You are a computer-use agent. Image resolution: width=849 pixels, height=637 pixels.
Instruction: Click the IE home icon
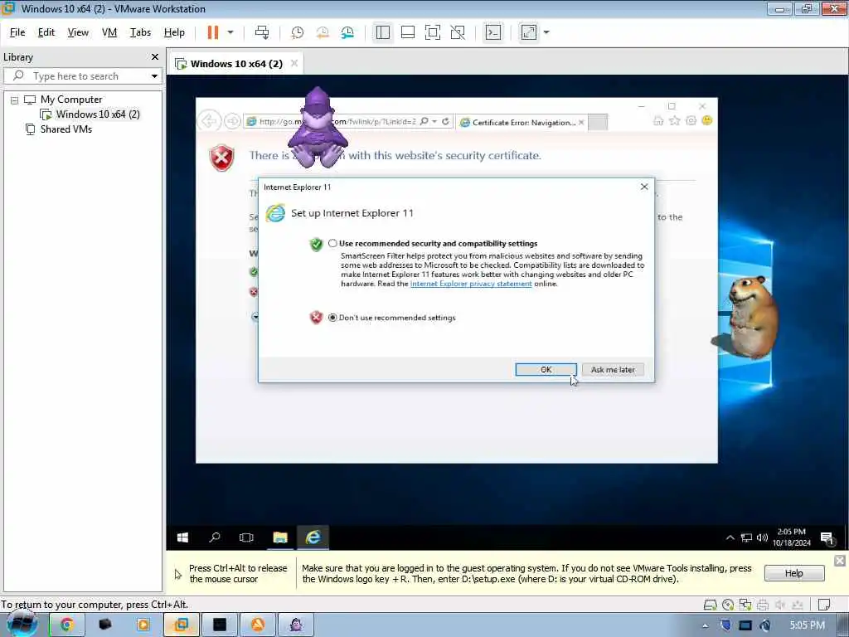658,121
